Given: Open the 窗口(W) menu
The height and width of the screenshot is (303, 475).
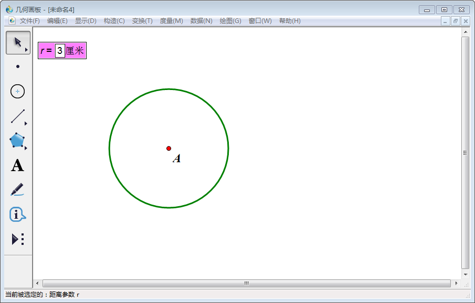Looking at the screenshot, I should [260, 21].
